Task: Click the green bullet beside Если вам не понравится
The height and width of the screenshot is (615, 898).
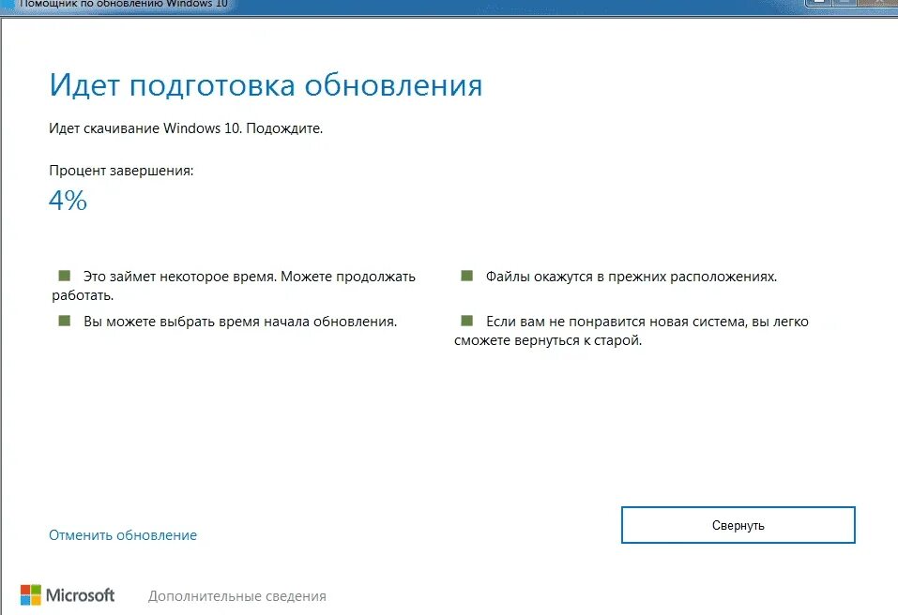Action: 466,321
